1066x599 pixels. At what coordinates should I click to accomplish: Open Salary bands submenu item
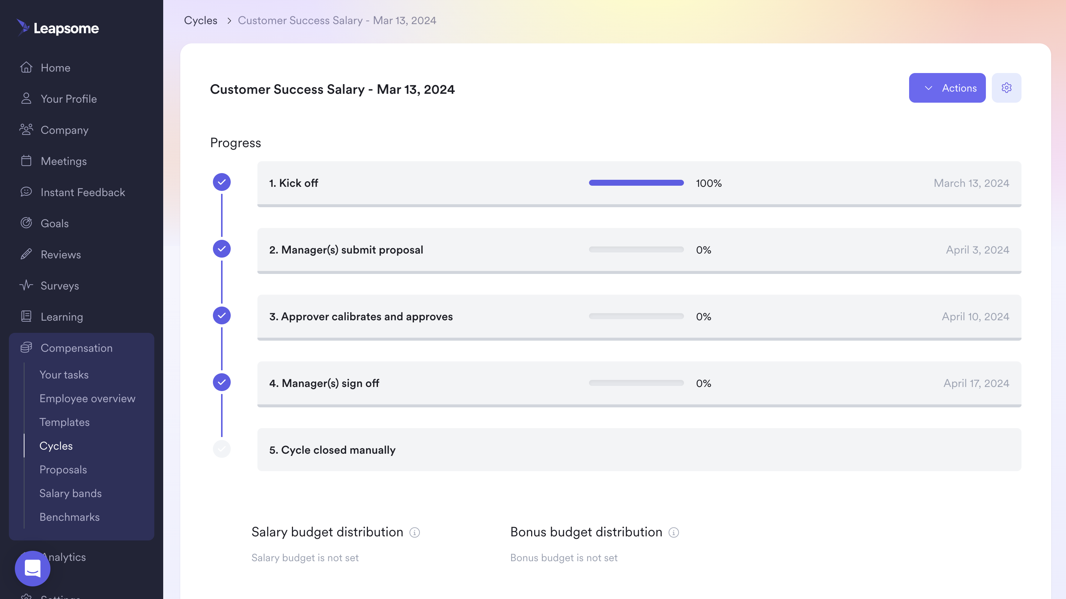70,493
